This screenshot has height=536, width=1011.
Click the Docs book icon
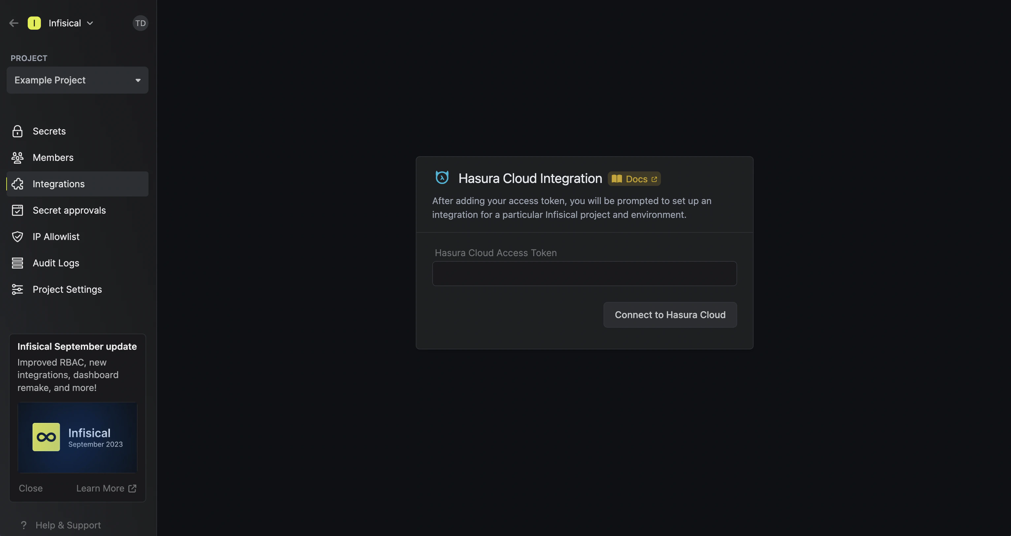tap(617, 179)
